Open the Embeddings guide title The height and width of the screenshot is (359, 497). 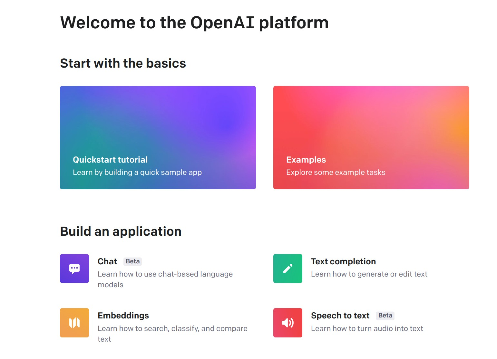[x=123, y=316]
